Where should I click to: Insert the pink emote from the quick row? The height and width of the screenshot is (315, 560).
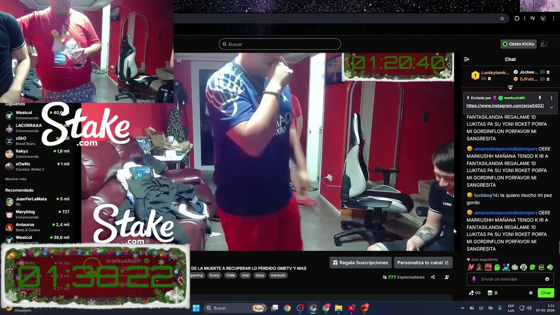tap(471, 267)
